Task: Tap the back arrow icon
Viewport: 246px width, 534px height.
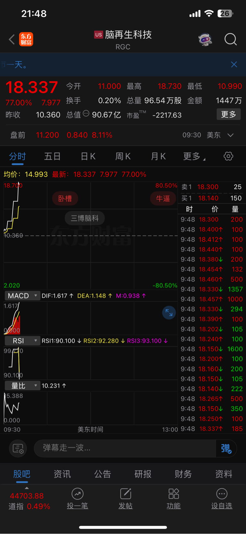Action: pyautogui.click(x=12, y=39)
